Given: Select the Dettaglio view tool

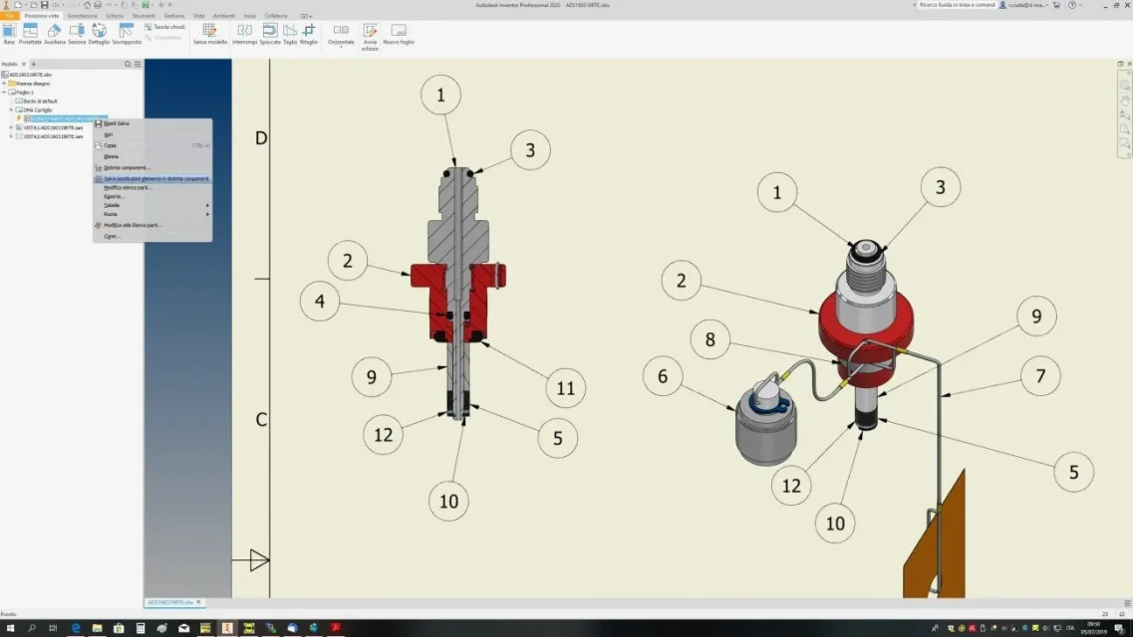Looking at the screenshot, I should pyautogui.click(x=99, y=33).
